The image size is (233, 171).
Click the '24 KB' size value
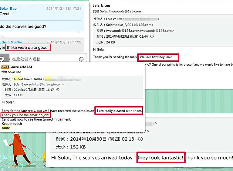point(110,42)
